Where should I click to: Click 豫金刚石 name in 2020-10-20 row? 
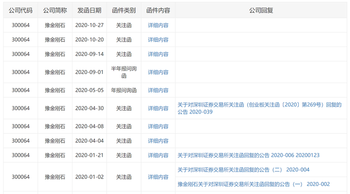tap(55, 39)
